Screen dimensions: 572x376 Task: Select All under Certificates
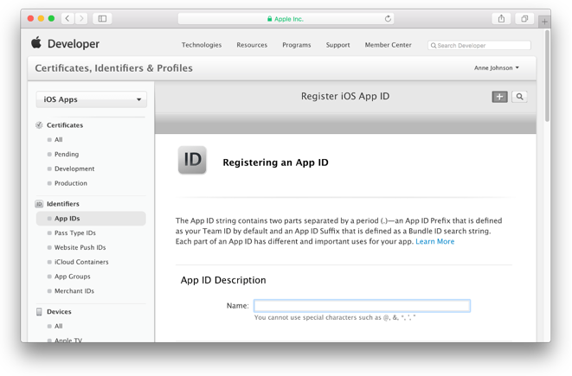coord(58,139)
